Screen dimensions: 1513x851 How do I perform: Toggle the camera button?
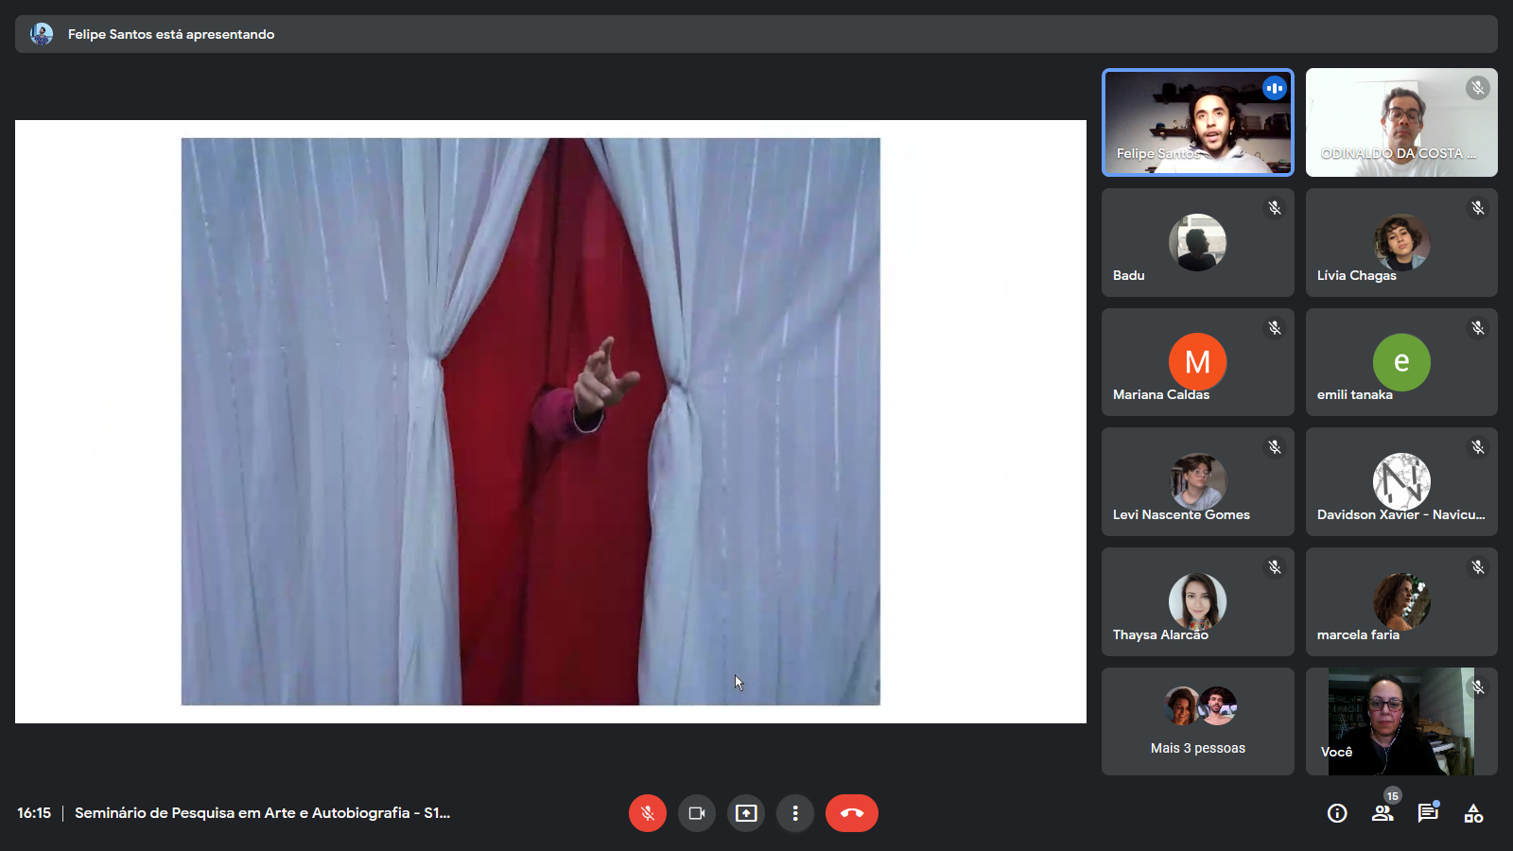(x=697, y=813)
